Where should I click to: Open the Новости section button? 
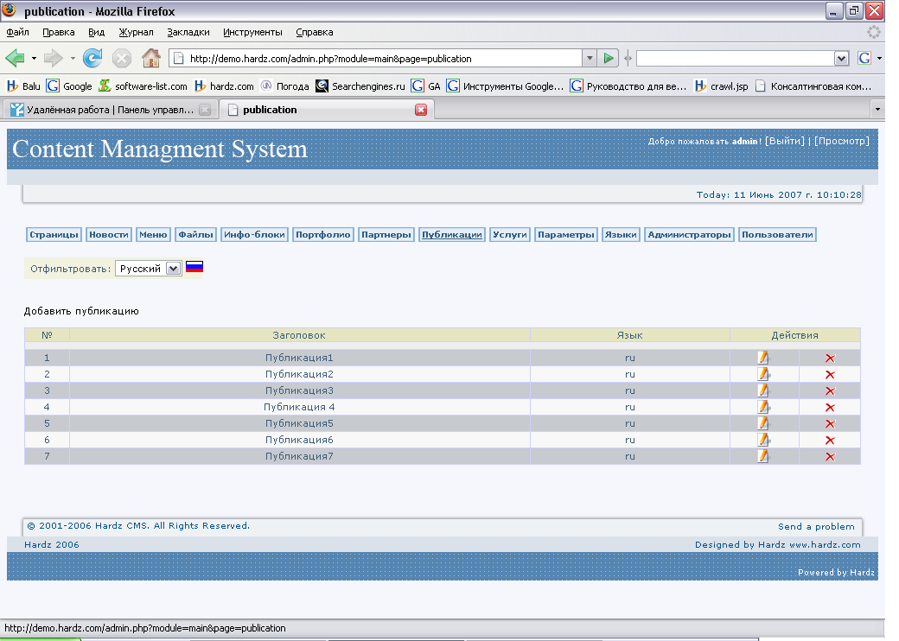(x=109, y=235)
